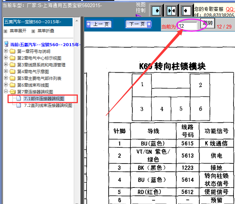Viewport: 235px width, 204px height.
Task: Select 第7章连接器端视图 tree item
Action: pyautogui.click(x=35, y=92)
